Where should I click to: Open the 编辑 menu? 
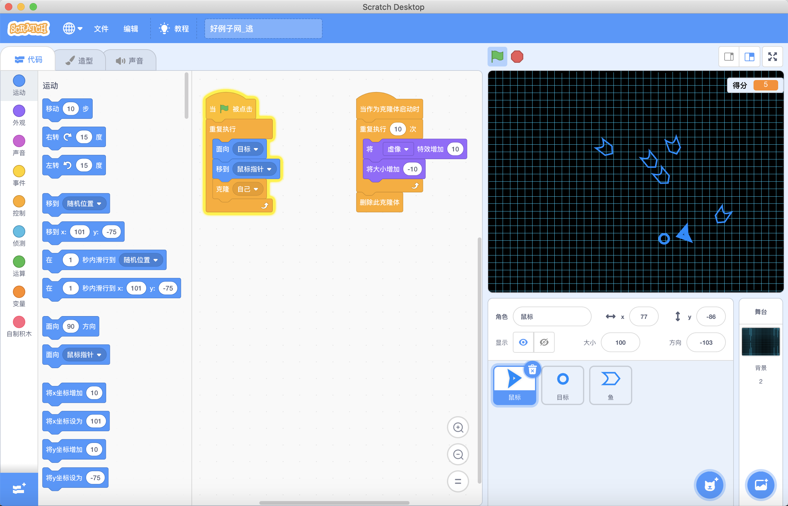[x=131, y=29]
